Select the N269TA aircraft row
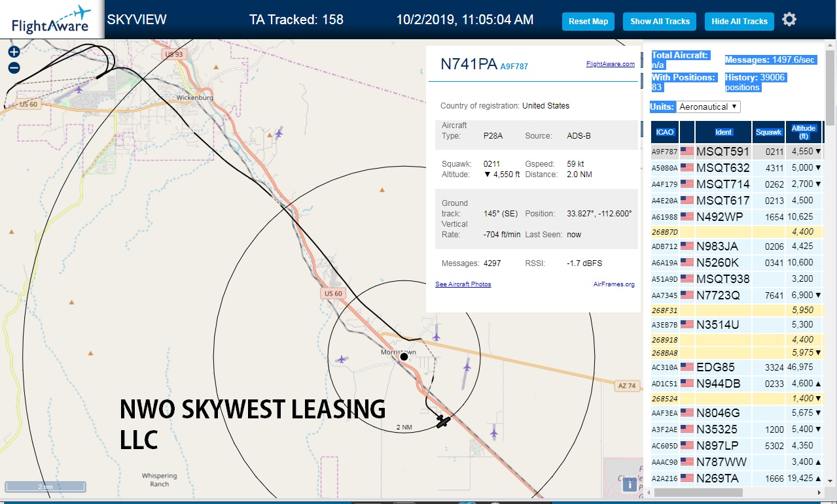The image size is (837, 504). point(736,479)
